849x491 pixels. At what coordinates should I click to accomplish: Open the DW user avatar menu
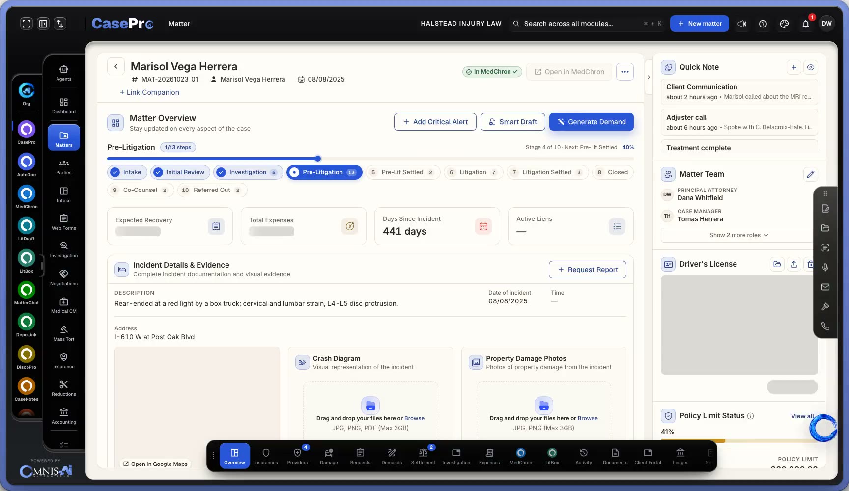pos(827,24)
